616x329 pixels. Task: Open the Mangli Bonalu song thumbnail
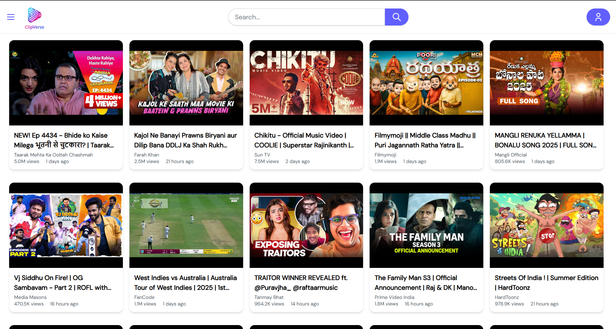pyautogui.click(x=547, y=83)
